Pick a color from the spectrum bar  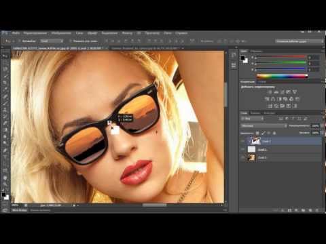283,76
